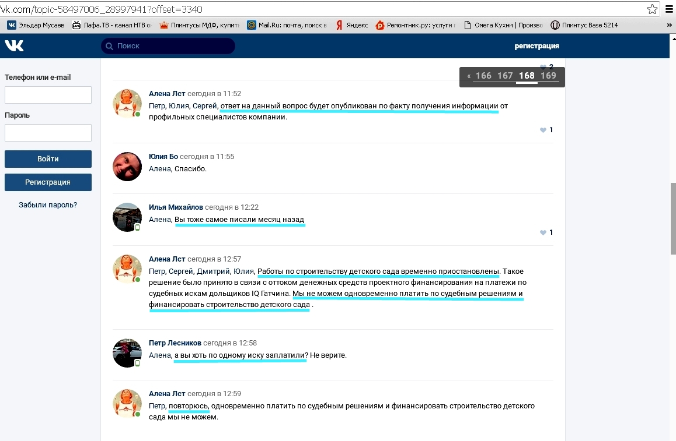676x441 pixels.
Task: Open the Плинтусы МДФ bookmark
Action: [x=199, y=25]
